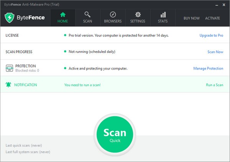Click the Protection status dot

point(65,68)
